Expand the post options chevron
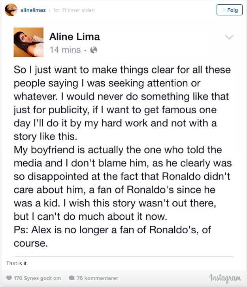The height and width of the screenshot is (287, 247). click(229, 37)
